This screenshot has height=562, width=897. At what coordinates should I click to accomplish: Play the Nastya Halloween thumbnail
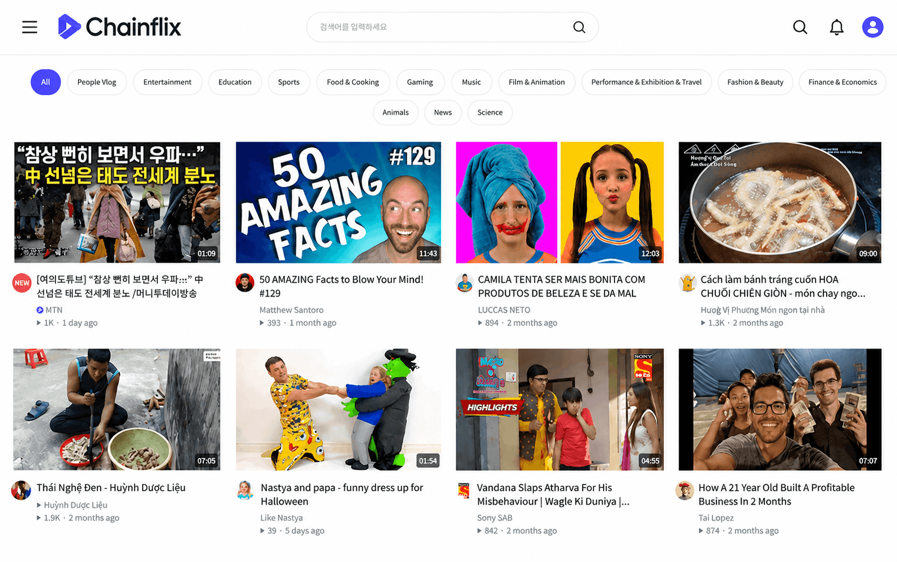(x=338, y=409)
